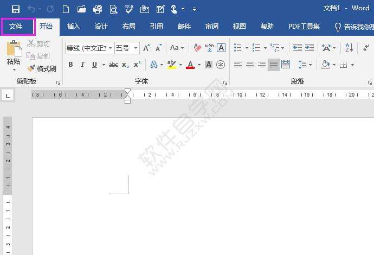Insert enclosed character 字 icon

click(221, 65)
